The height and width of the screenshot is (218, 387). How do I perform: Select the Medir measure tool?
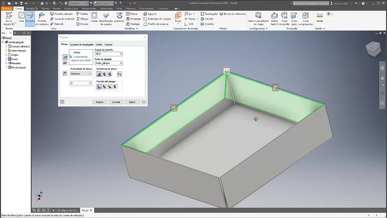coord(320,18)
